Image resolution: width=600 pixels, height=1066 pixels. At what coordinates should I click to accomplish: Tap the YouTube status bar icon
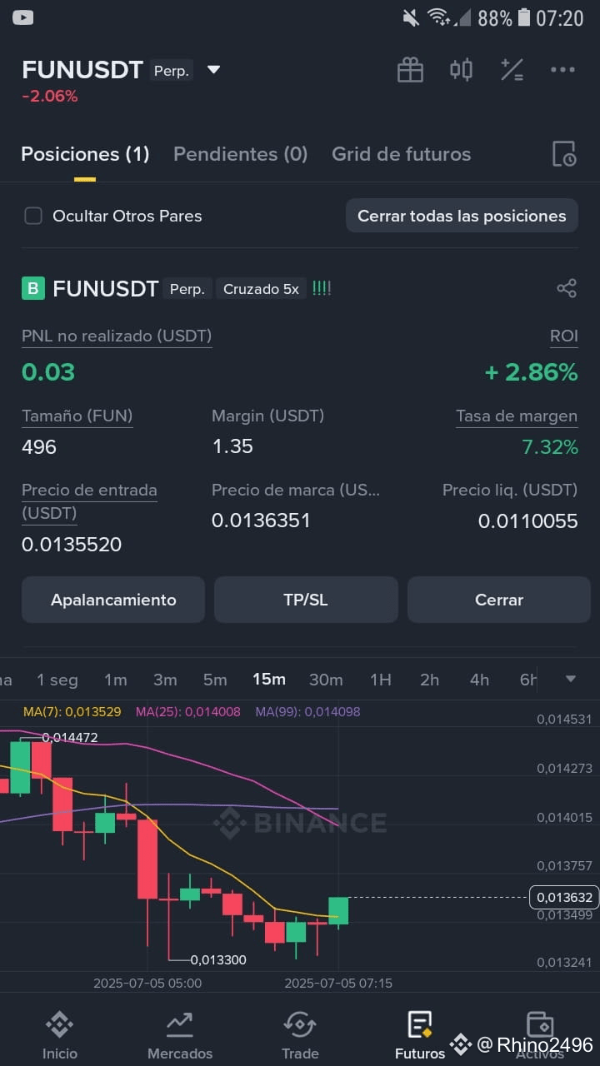[x=23, y=17]
